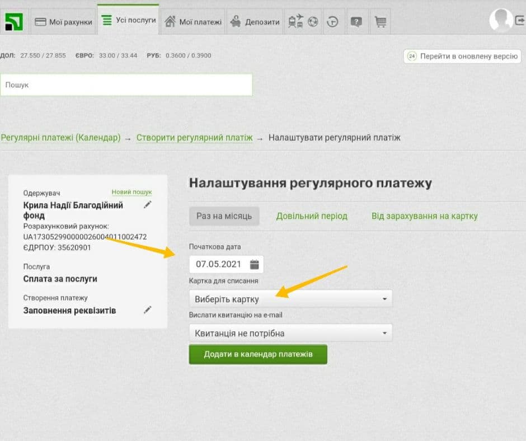Select Від зарахування на картку tab
526x441 pixels.
tap(424, 216)
